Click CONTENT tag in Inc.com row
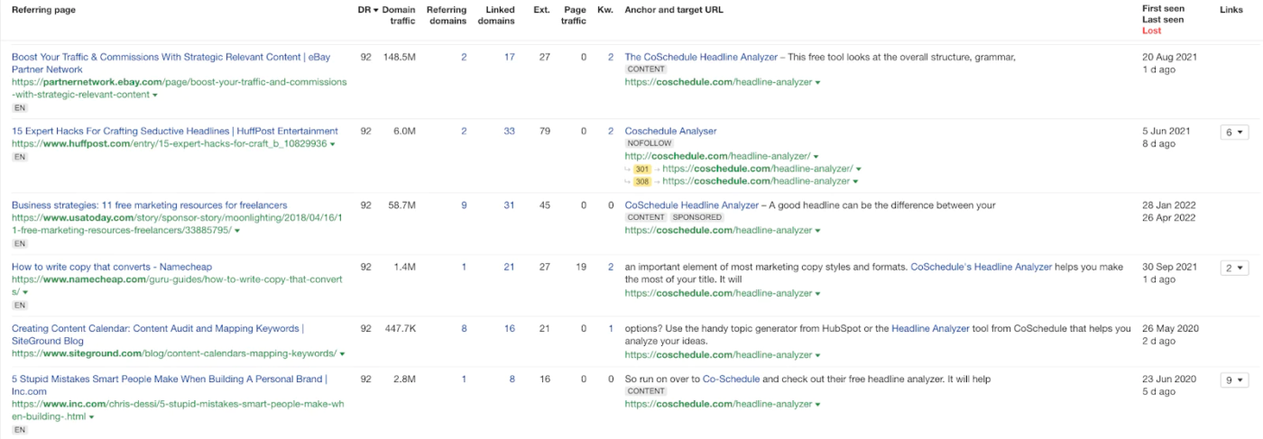 pyautogui.click(x=646, y=392)
